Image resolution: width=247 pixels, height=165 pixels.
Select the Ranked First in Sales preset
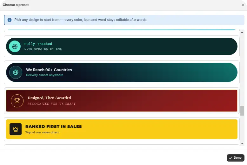coord(122,129)
